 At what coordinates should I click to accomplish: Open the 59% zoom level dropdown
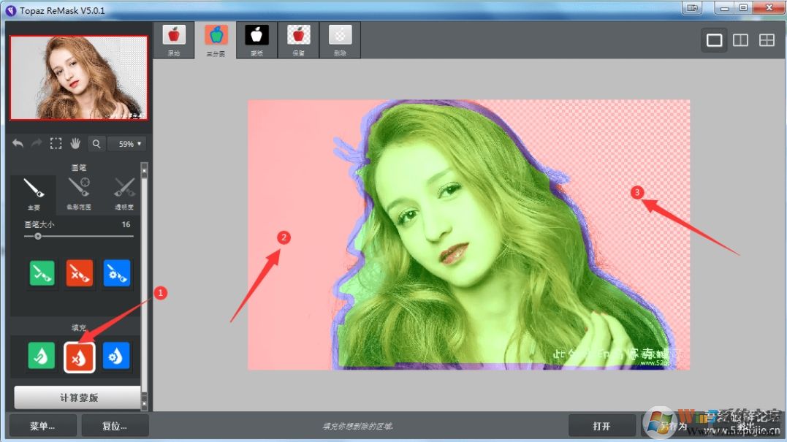126,144
